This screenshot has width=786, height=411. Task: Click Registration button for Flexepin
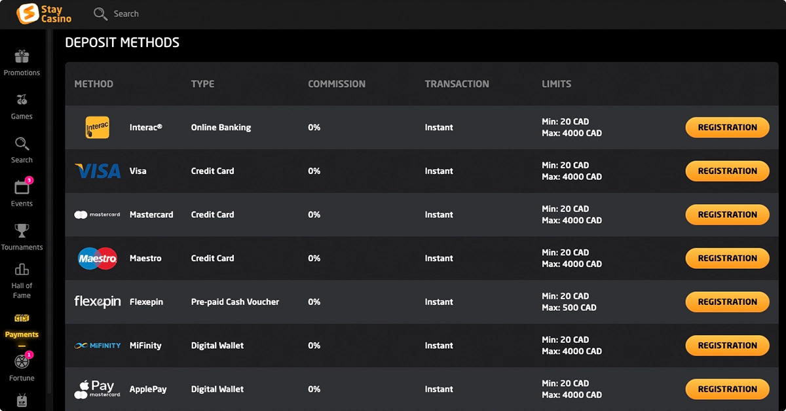[727, 302]
